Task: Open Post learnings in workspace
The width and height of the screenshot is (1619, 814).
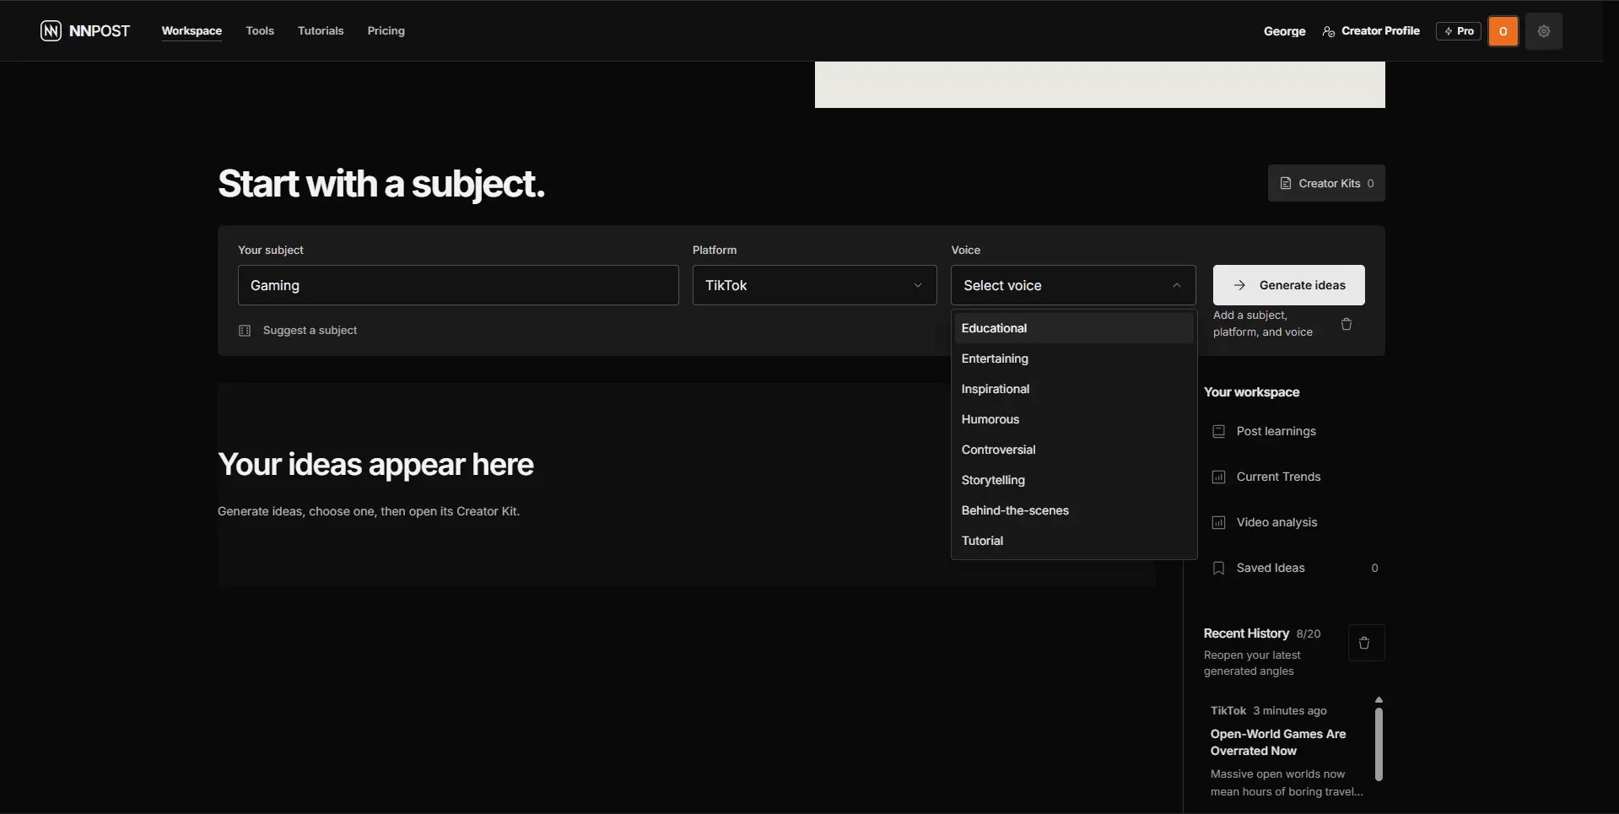Action: [1294, 431]
